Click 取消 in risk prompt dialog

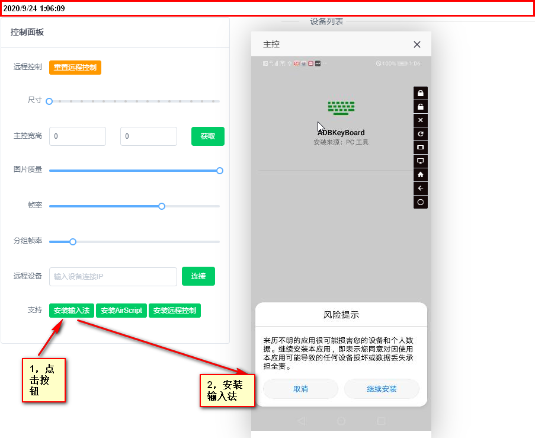tap(300, 389)
